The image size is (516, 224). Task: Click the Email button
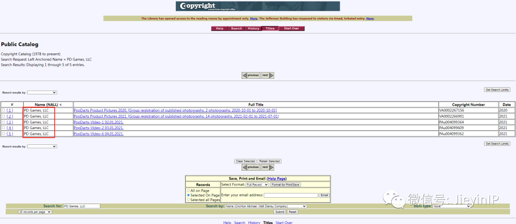[324, 195]
